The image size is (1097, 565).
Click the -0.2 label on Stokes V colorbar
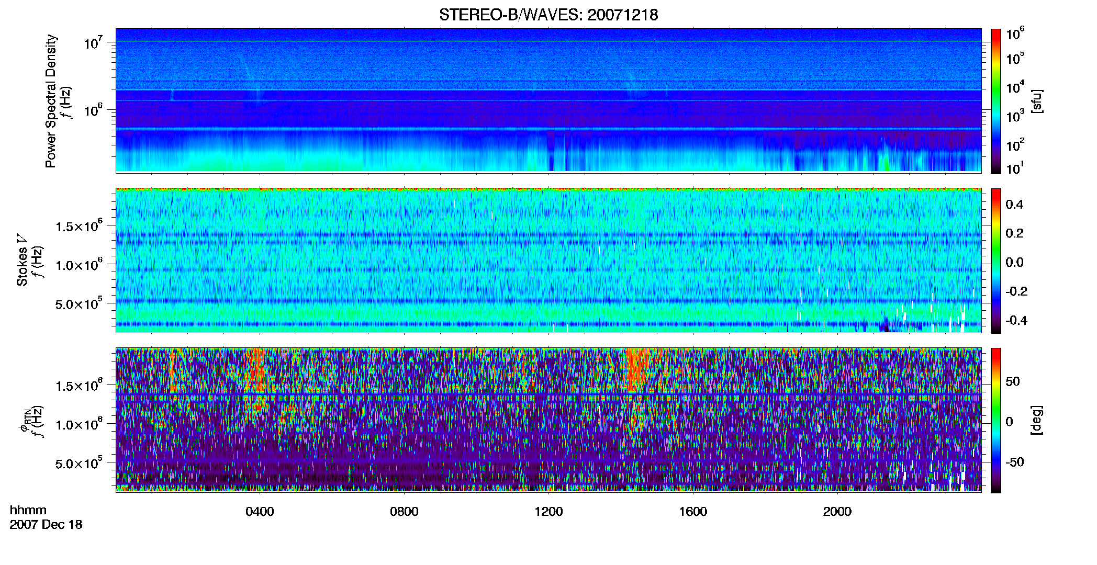(x=1016, y=291)
